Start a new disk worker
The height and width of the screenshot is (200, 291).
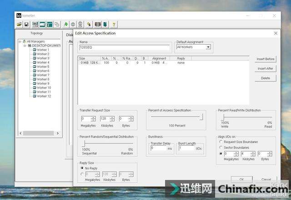[42, 24]
